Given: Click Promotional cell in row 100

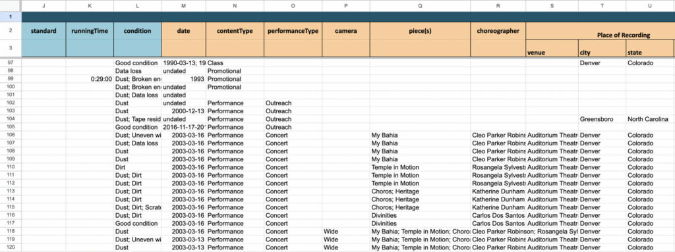Looking at the screenshot, I should click(x=235, y=88).
